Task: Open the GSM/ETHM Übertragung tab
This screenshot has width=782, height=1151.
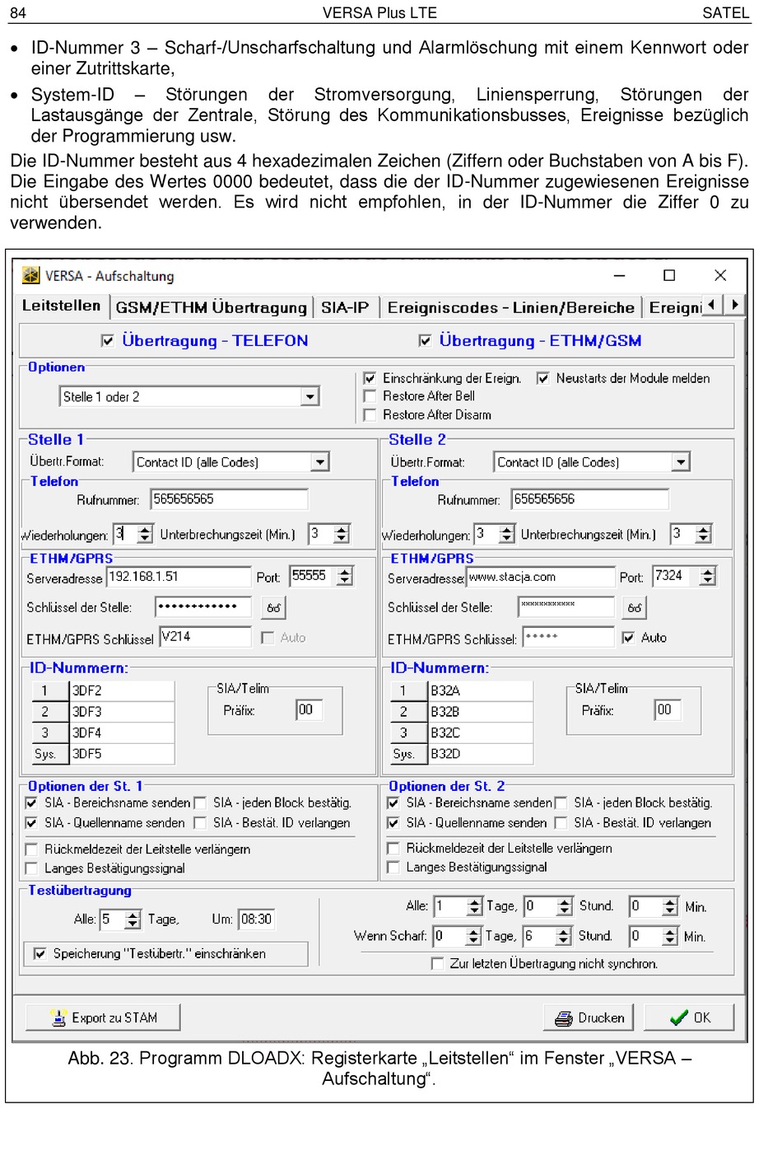Action: (x=211, y=307)
